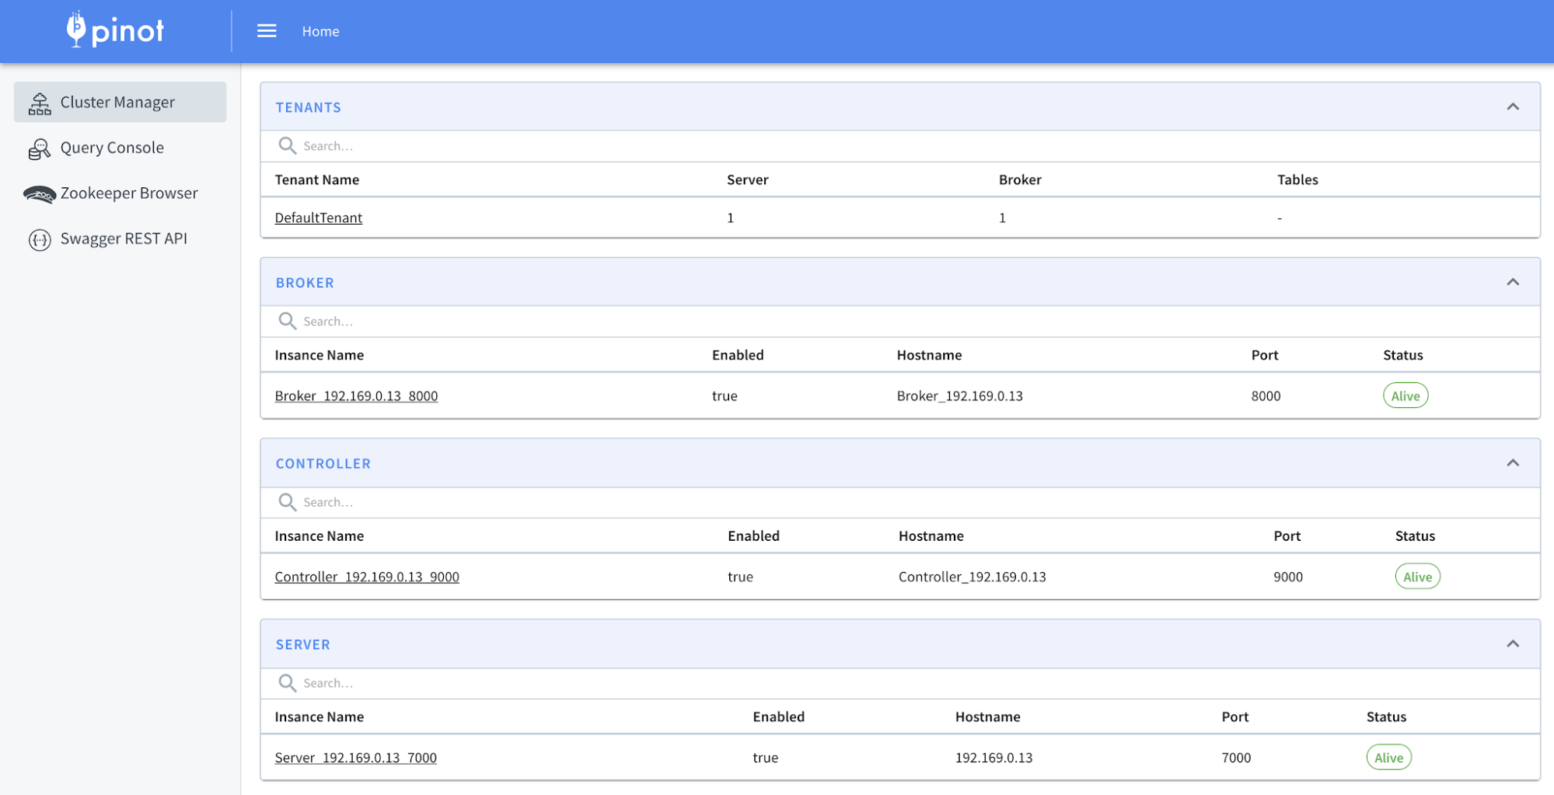Collapse the Server section
1554x795 pixels.
(x=1513, y=643)
